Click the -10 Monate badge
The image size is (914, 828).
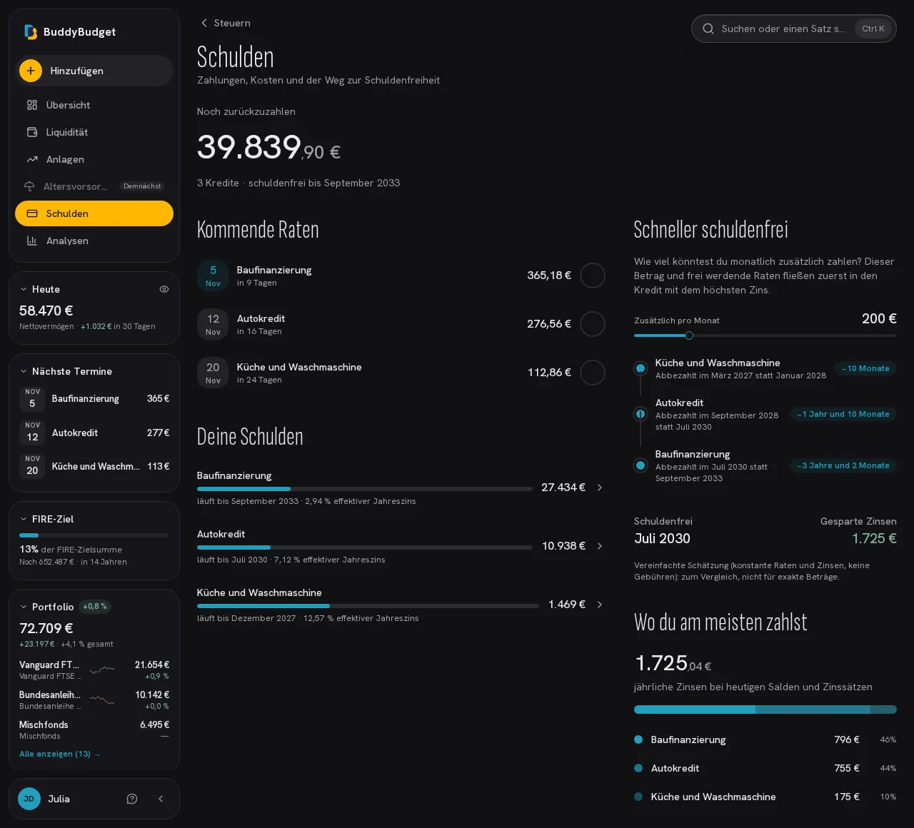click(x=865, y=368)
